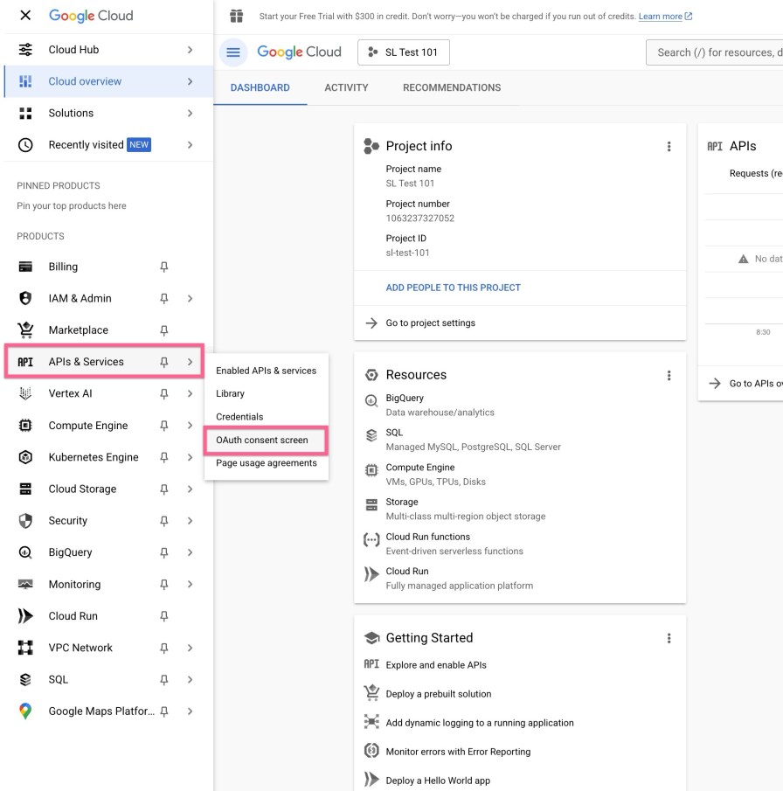The image size is (783, 791).
Task: Open Project info three-dot menu
Action: (669, 147)
